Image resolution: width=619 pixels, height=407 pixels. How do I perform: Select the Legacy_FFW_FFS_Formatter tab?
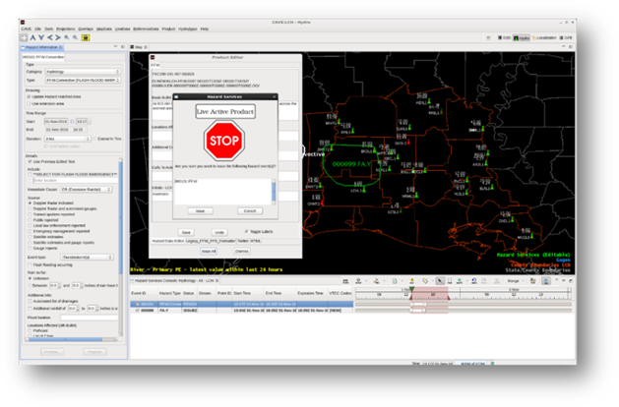(x=211, y=241)
